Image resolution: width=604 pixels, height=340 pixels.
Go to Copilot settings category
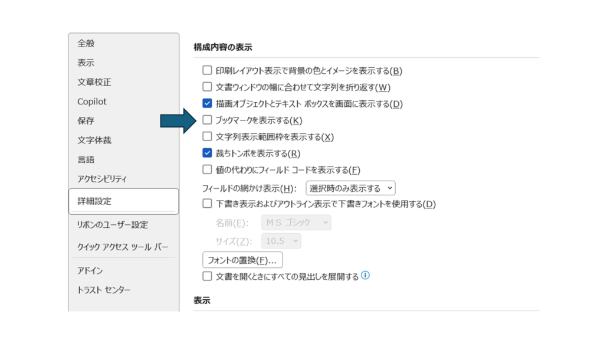pyautogui.click(x=92, y=102)
